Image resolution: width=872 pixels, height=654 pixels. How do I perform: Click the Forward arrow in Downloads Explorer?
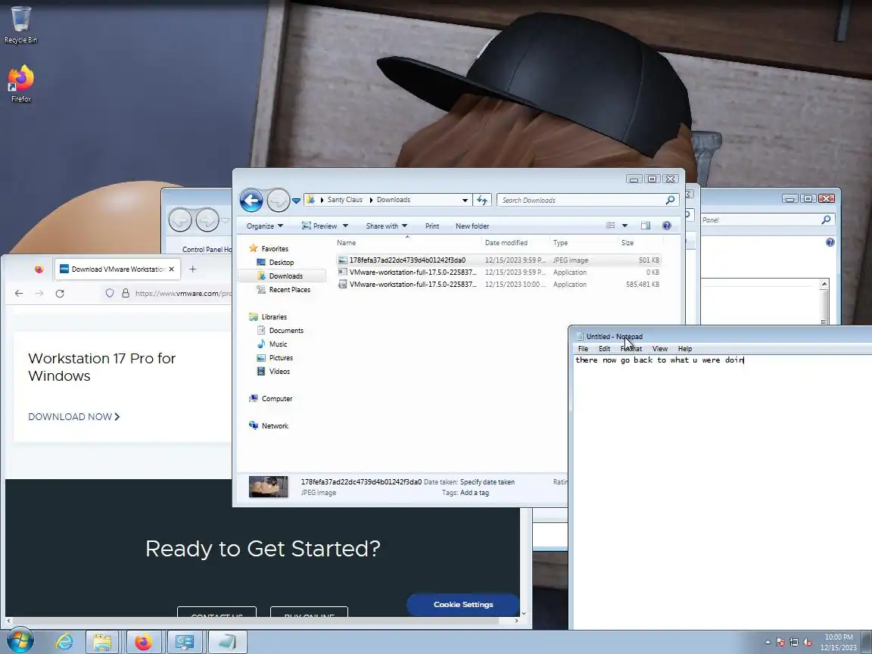(x=278, y=200)
